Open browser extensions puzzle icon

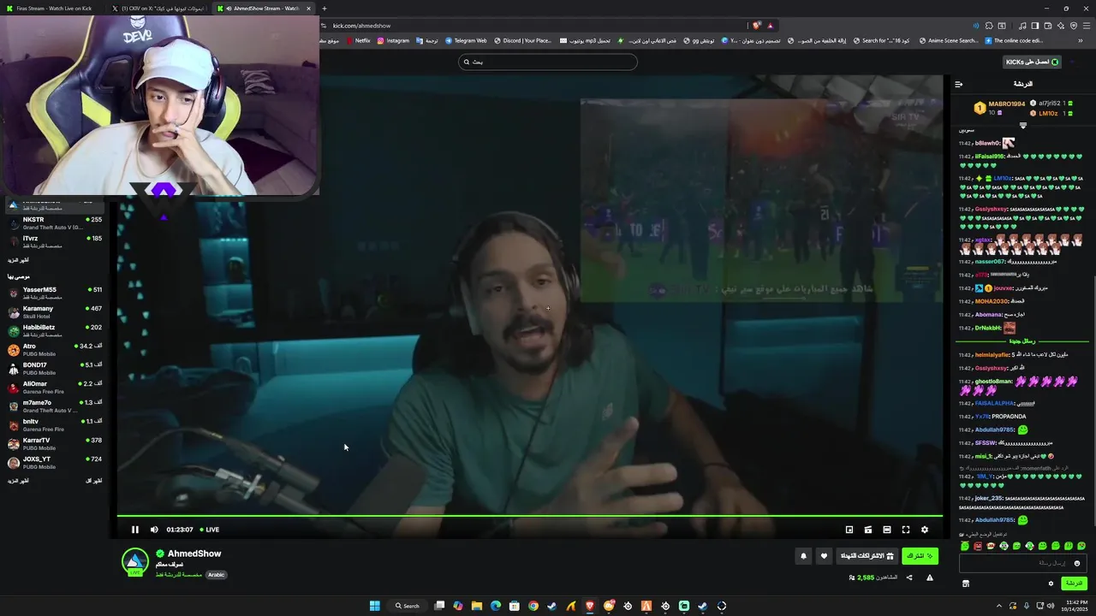(989, 26)
